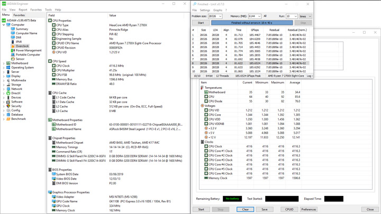Toggle the CPU Clock checkbox in Clocks group

(206, 146)
